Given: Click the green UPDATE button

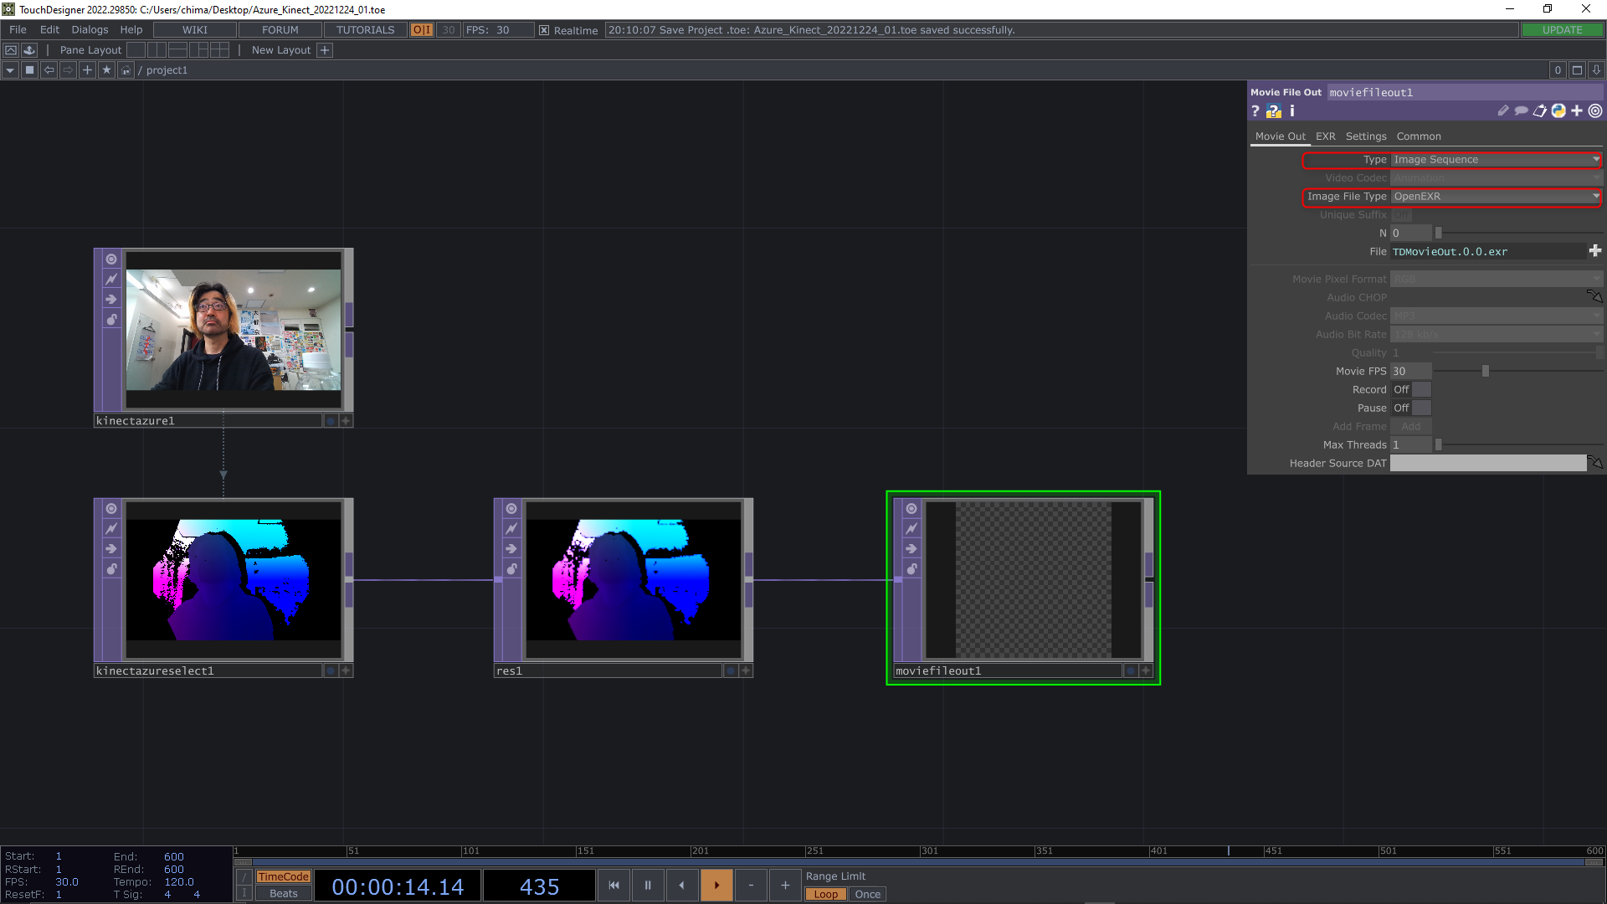Looking at the screenshot, I should pyautogui.click(x=1562, y=29).
